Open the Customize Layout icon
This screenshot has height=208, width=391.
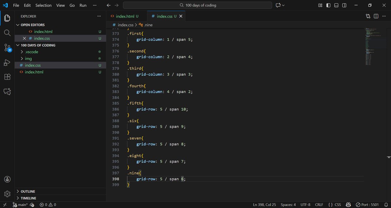click(x=320, y=5)
